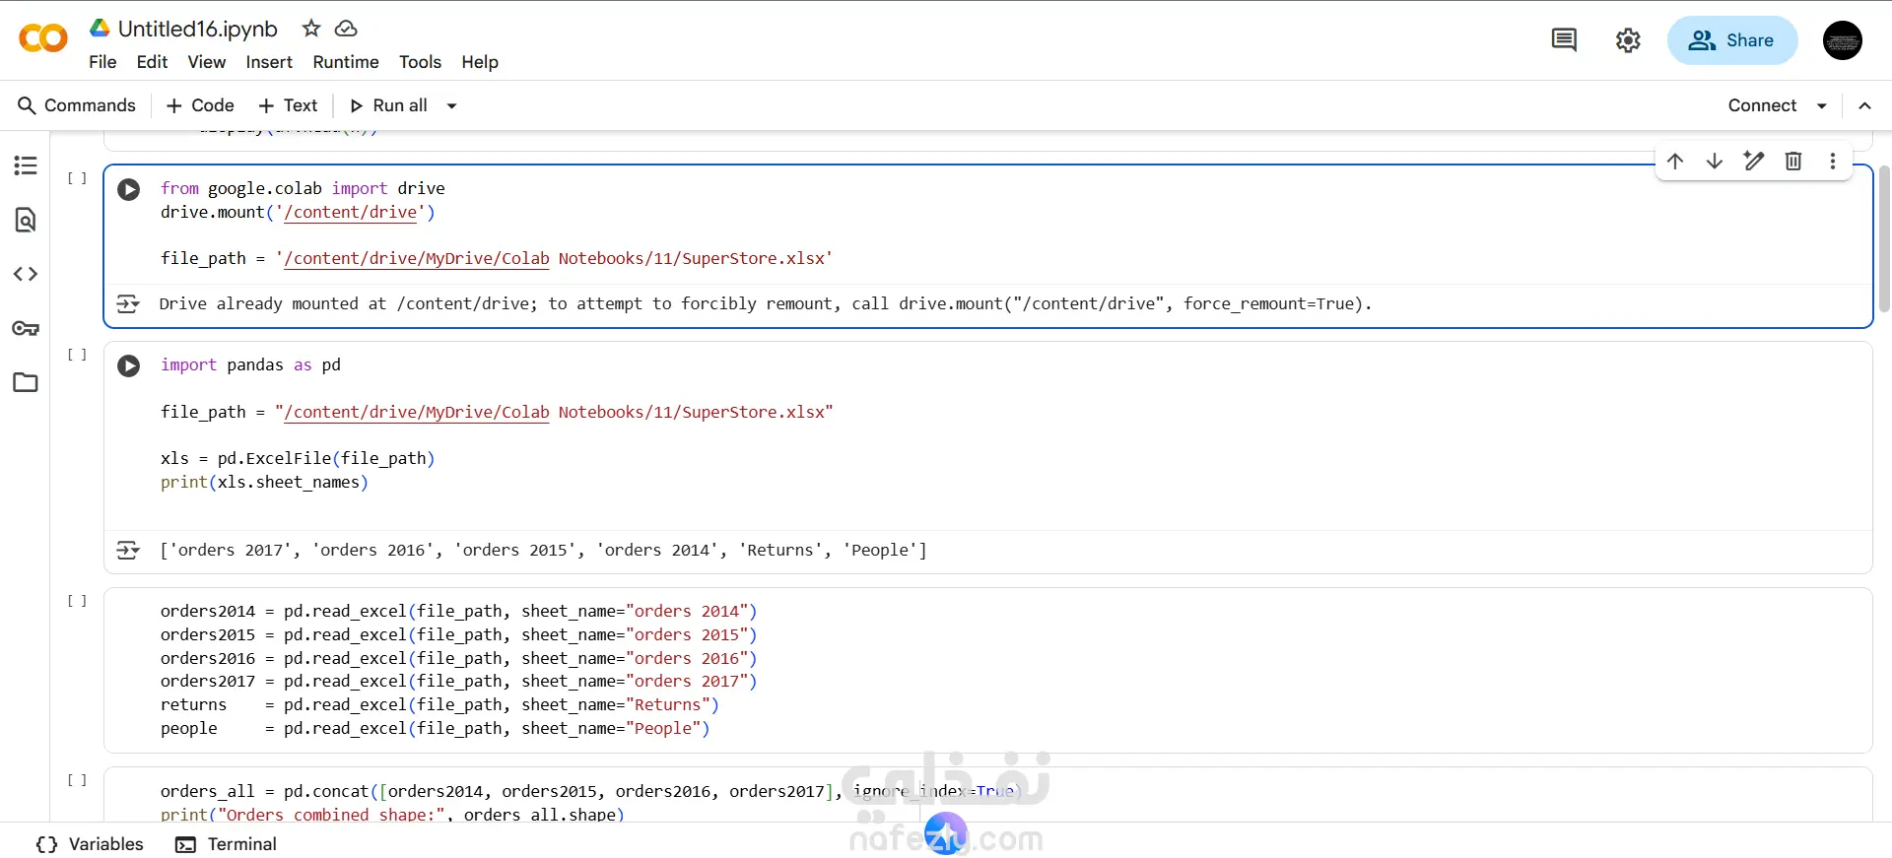
Task: Open the Find and replace sidebar panel
Action: [x=26, y=220]
